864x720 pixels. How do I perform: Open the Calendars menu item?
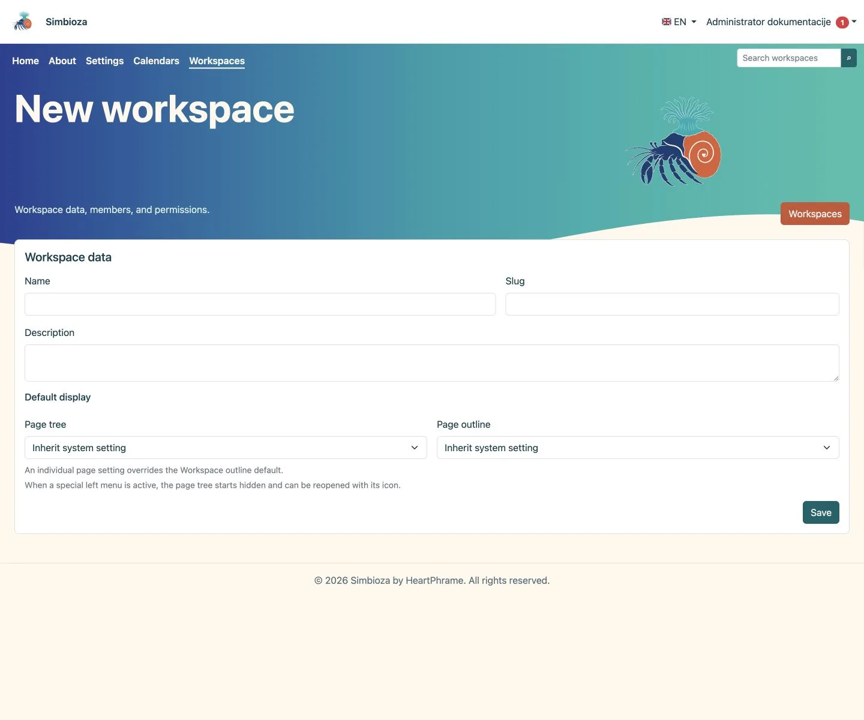tap(156, 61)
